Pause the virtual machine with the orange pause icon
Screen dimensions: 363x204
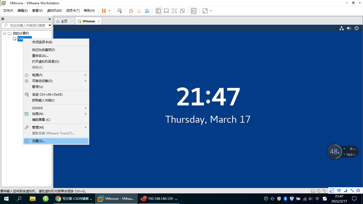104,11
